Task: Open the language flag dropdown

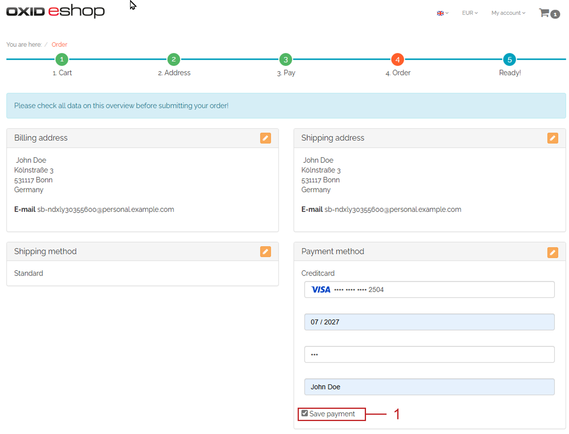Action: (442, 13)
